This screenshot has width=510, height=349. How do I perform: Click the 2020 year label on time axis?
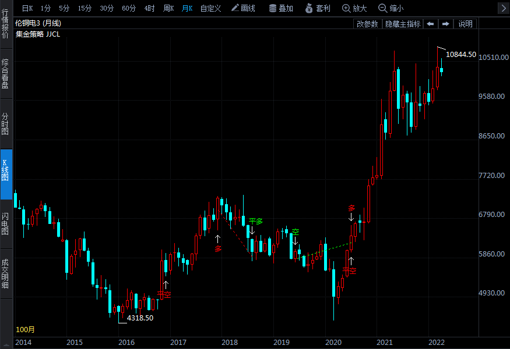(x=333, y=343)
